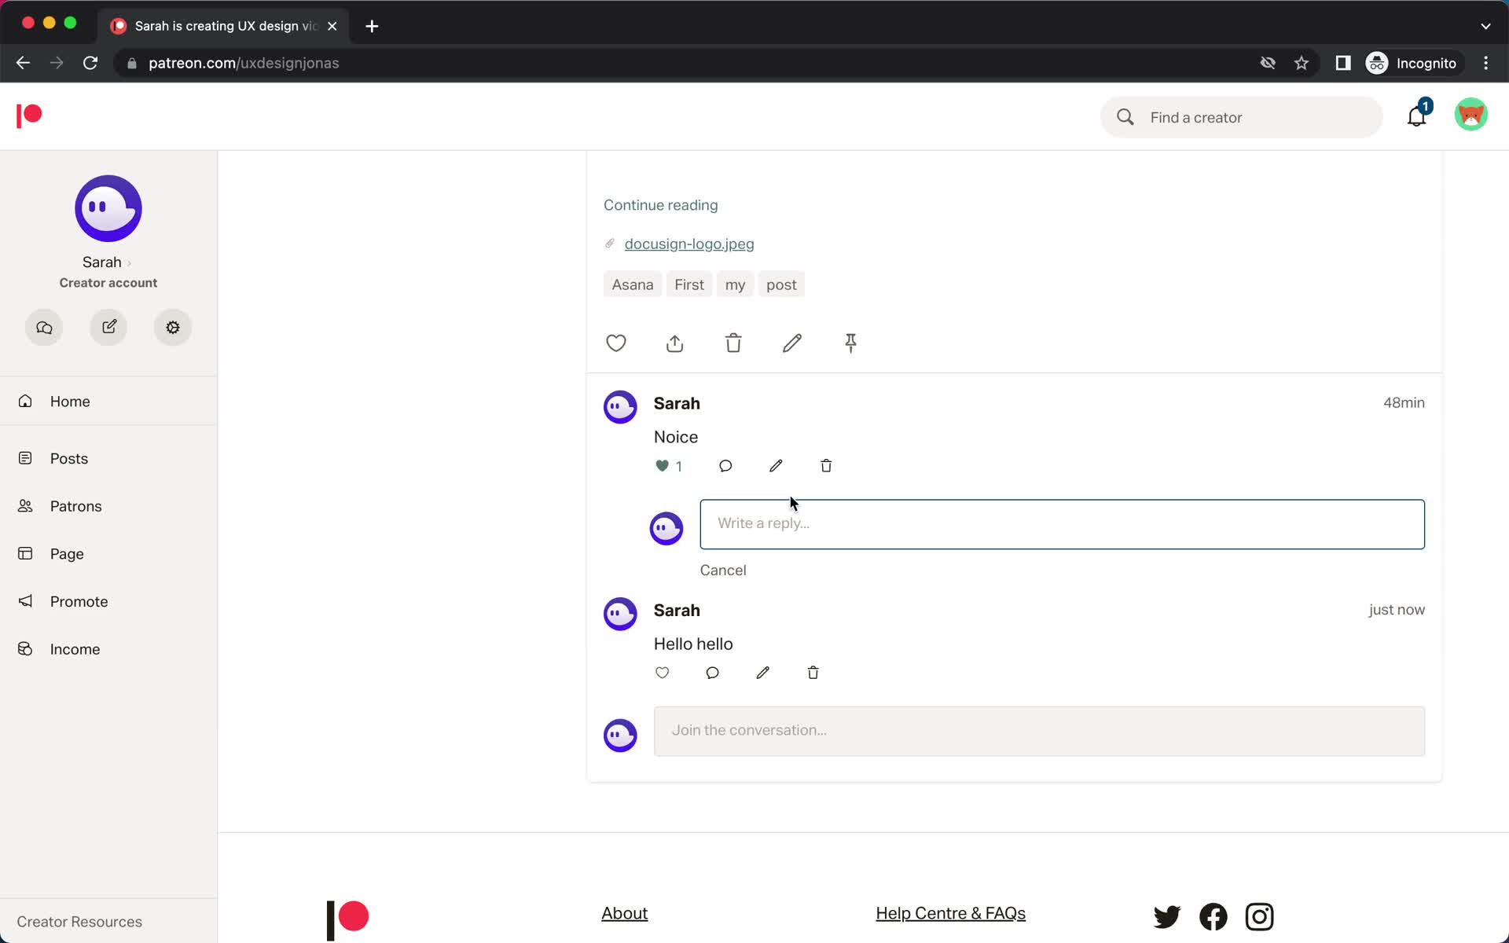This screenshot has height=943, width=1509.
Task: Click the edit/pencil icon on post
Action: [x=792, y=343]
